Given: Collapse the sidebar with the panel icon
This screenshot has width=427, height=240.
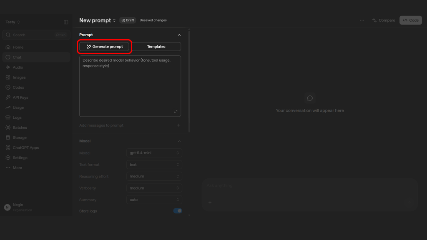Looking at the screenshot, I should [66, 22].
